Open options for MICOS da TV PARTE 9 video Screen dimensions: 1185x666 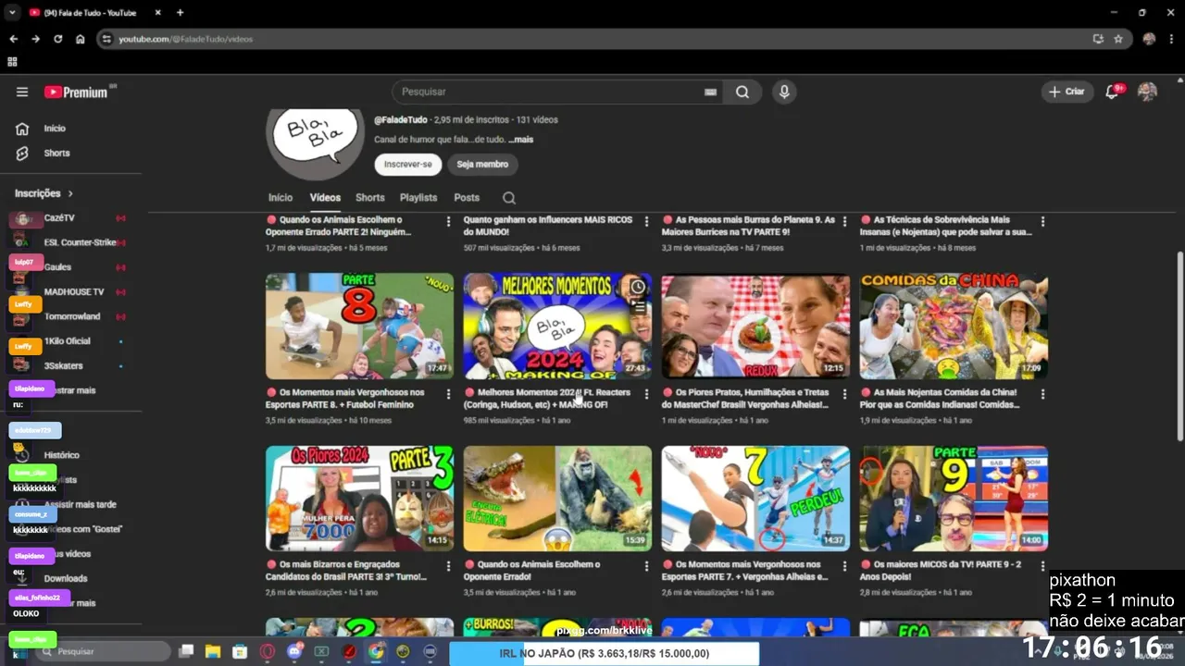tap(1042, 566)
